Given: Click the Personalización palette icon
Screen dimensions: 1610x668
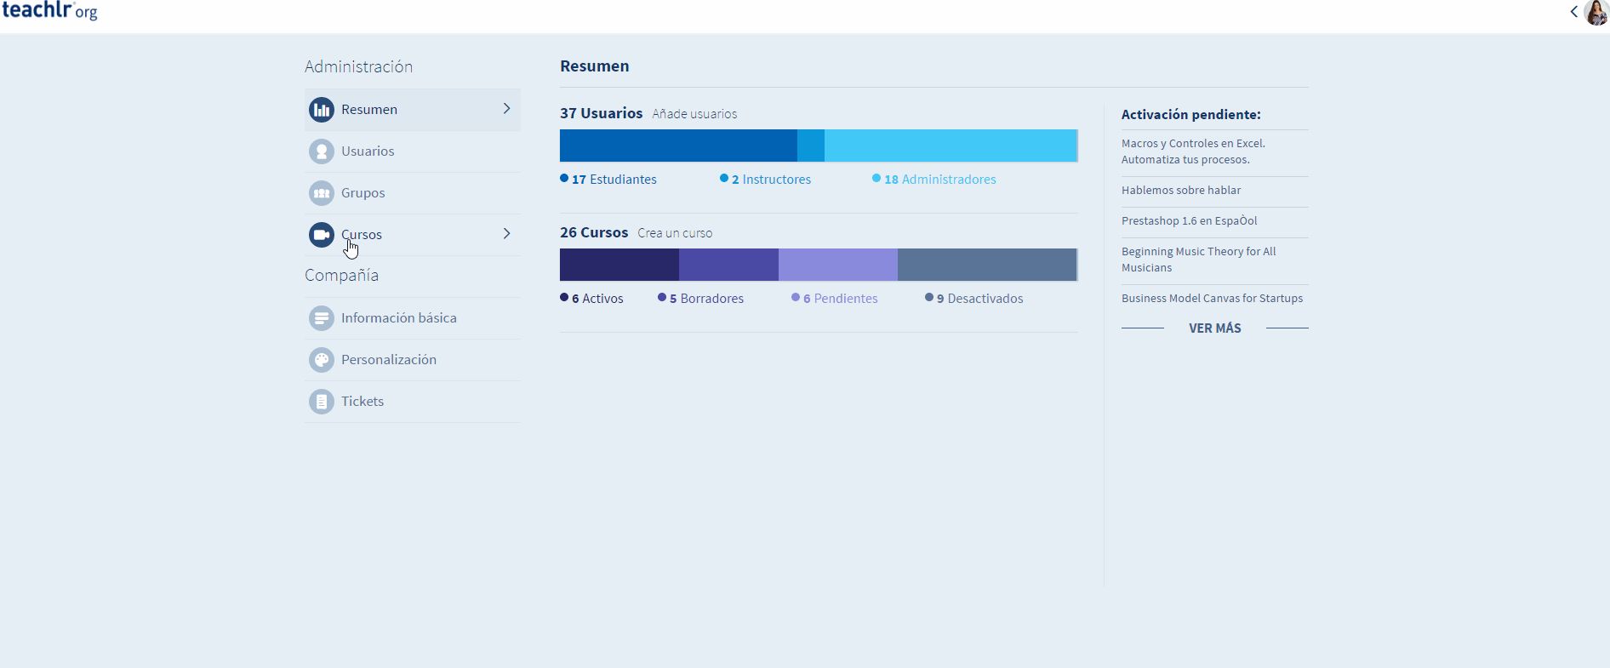Looking at the screenshot, I should pyautogui.click(x=322, y=360).
